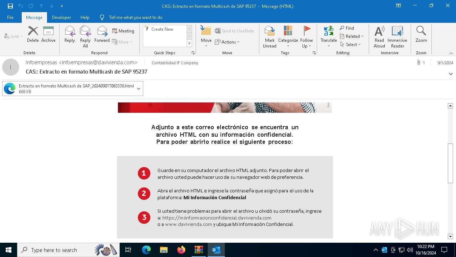
Task: Open the Move folder dropdown
Action: pyautogui.click(x=206, y=36)
